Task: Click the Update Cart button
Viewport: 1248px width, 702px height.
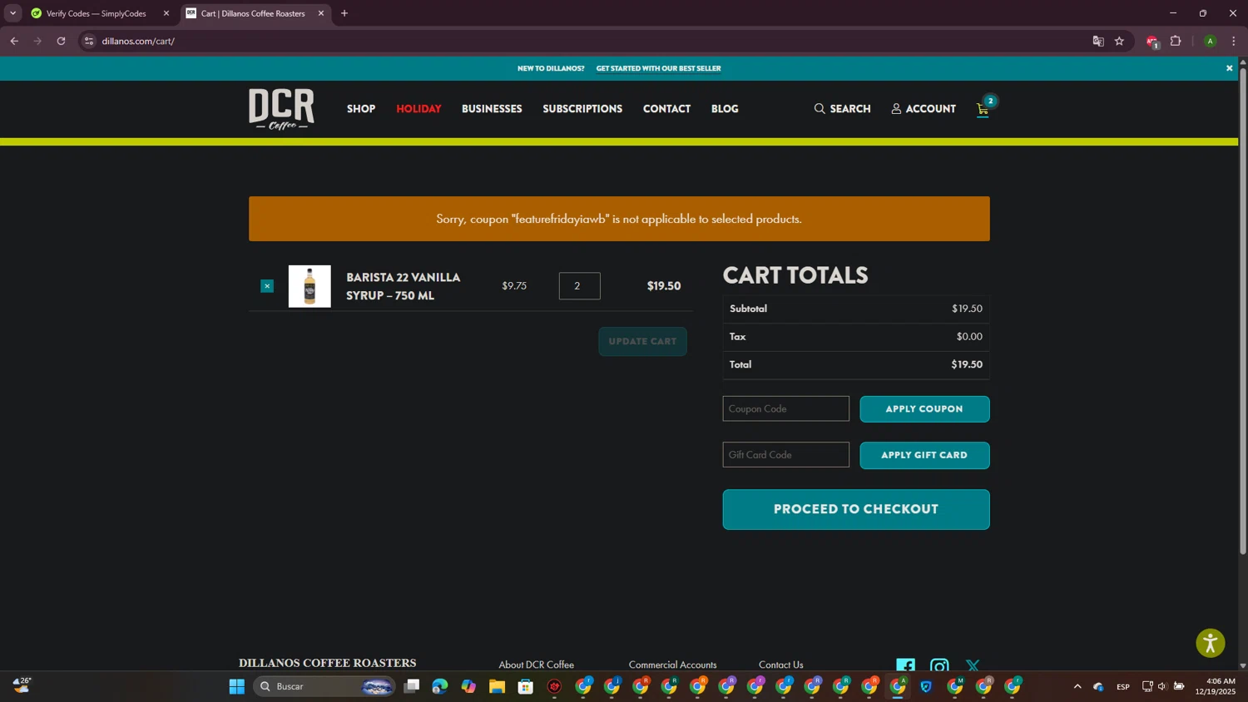Action: 642,342
